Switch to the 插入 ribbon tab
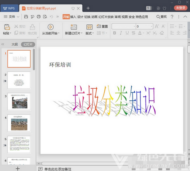Image resolution: width=190 pixels, height=171 pixels. (x=73, y=17)
